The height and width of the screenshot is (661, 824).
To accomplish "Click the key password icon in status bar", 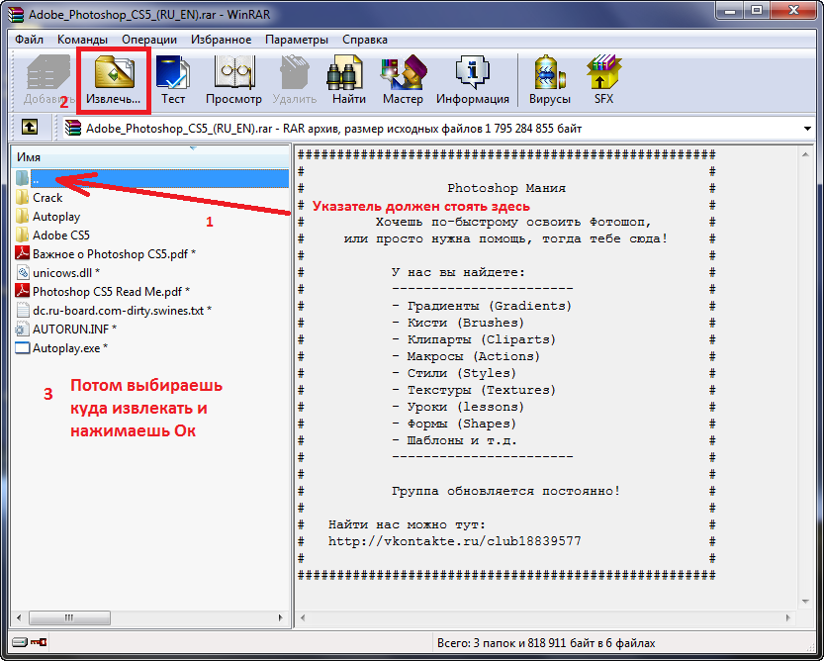I will click(x=39, y=642).
